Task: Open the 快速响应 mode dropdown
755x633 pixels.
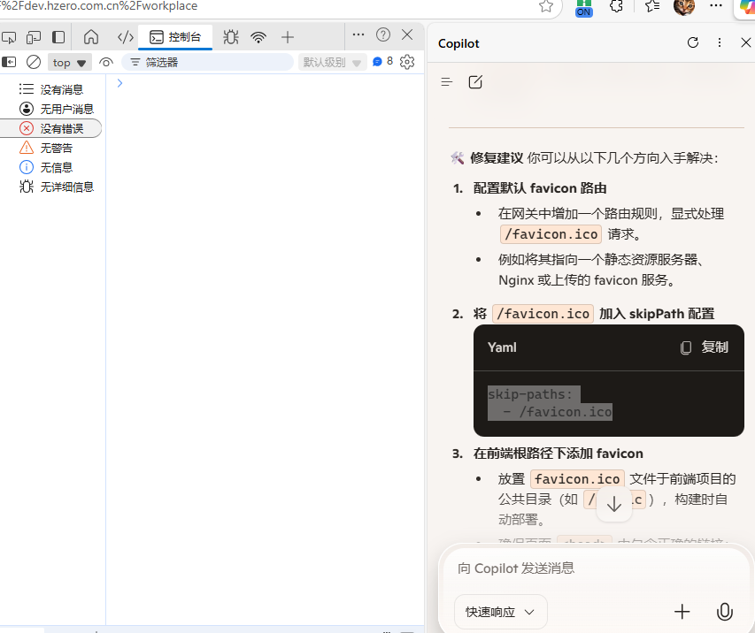Action: (501, 612)
